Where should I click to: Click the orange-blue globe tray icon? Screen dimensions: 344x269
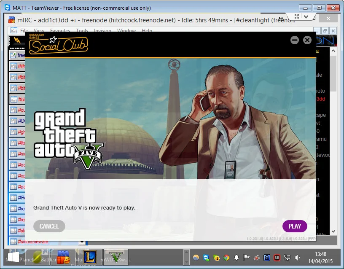tap(196, 257)
